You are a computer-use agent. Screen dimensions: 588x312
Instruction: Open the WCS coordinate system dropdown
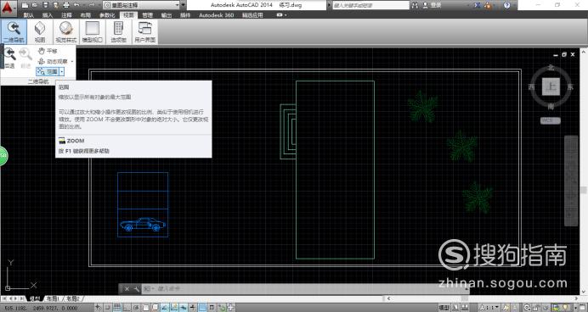click(x=551, y=120)
